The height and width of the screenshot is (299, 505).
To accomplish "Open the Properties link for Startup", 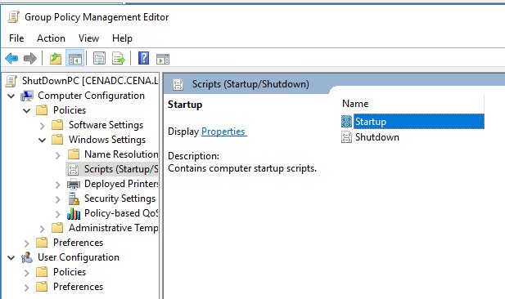I will pos(223,132).
